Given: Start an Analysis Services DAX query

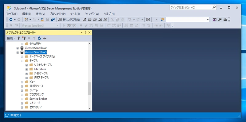Looking at the screenshot, I should [105, 20].
